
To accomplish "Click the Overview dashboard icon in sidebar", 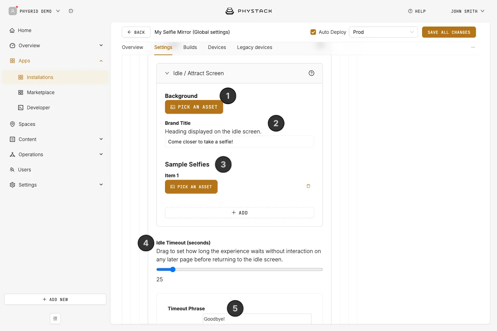I will pyautogui.click(x=12, y=46).
